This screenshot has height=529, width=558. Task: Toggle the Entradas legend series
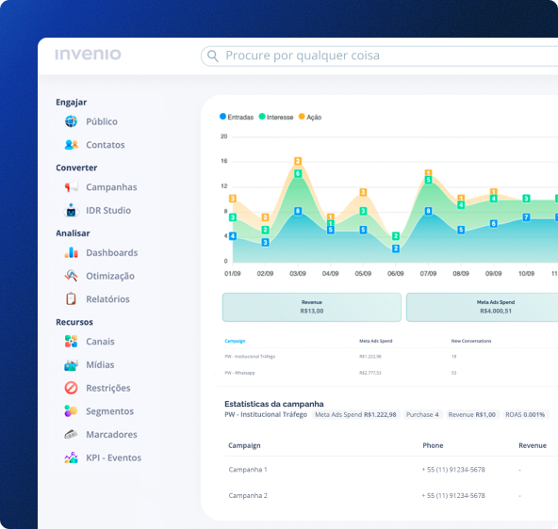click(237, 117)
